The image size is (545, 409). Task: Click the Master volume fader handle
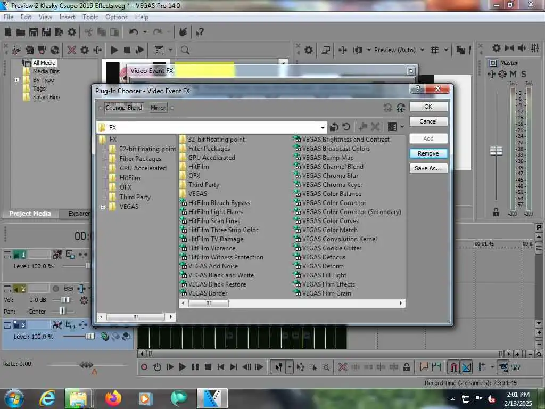(x=496, y=151)
